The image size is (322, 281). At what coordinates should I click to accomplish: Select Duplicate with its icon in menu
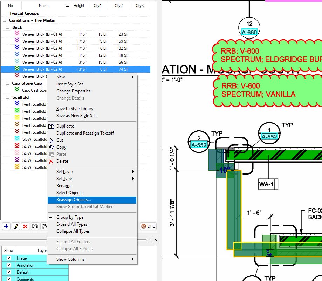coord(65,126)
